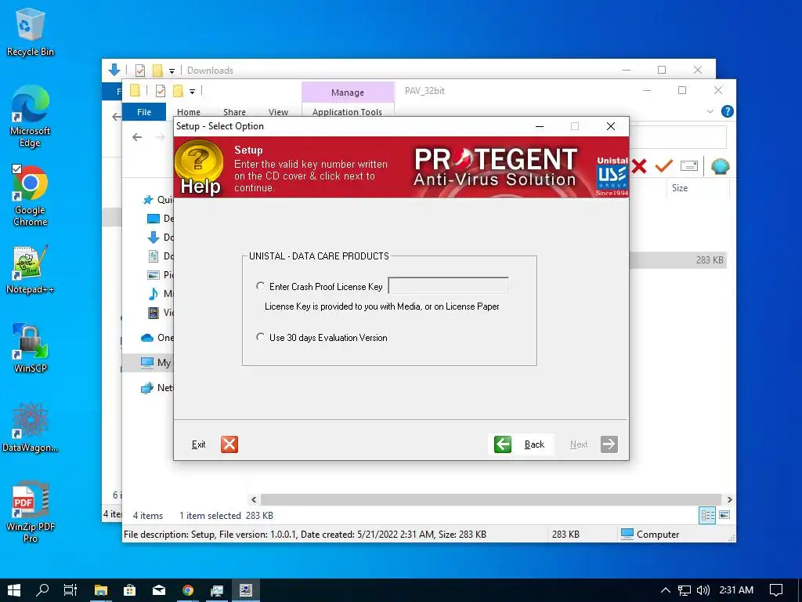Switch to large icons view layout icon

click(x=724, y=515)
